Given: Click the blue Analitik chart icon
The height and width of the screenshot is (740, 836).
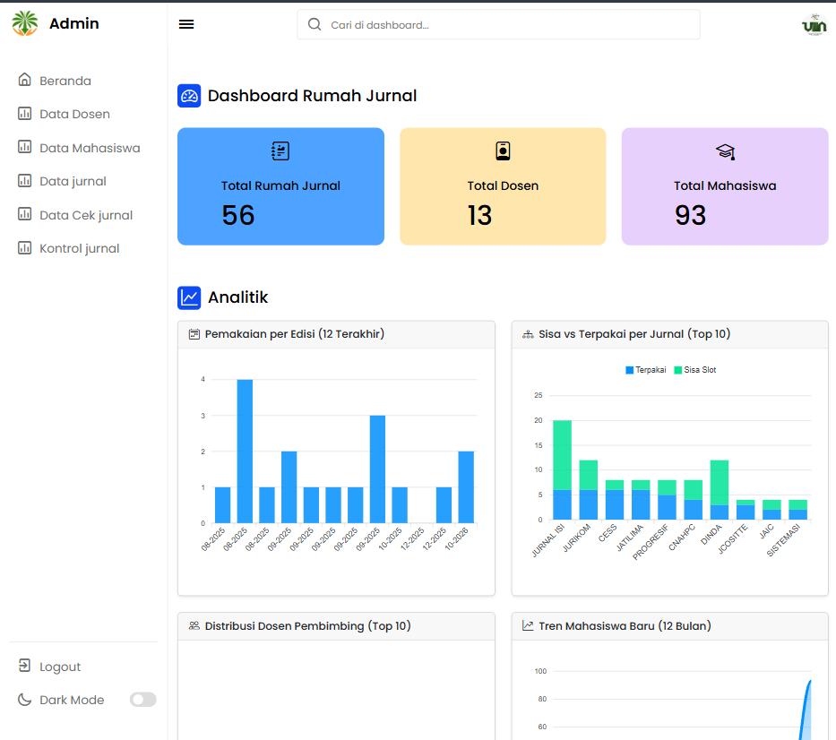Looking at the screenshot, I should pos(189,298).
